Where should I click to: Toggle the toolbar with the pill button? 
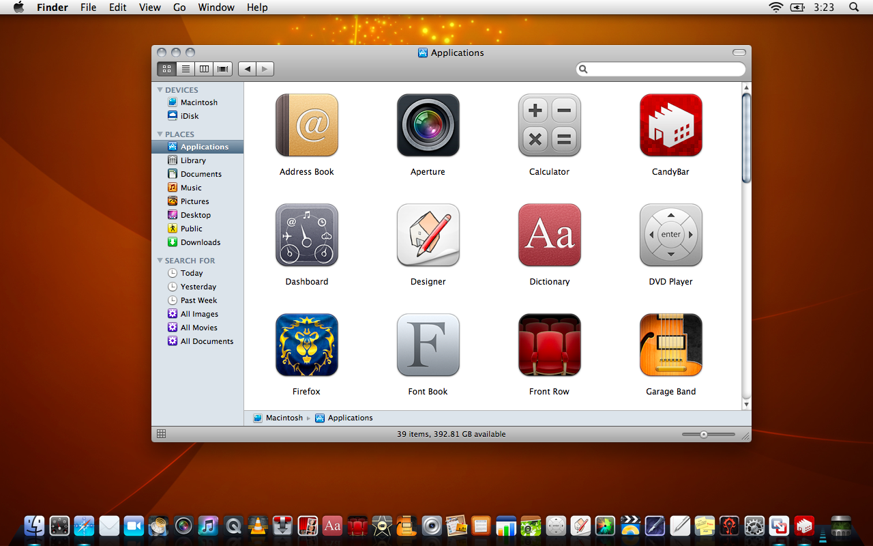[739, 53]
